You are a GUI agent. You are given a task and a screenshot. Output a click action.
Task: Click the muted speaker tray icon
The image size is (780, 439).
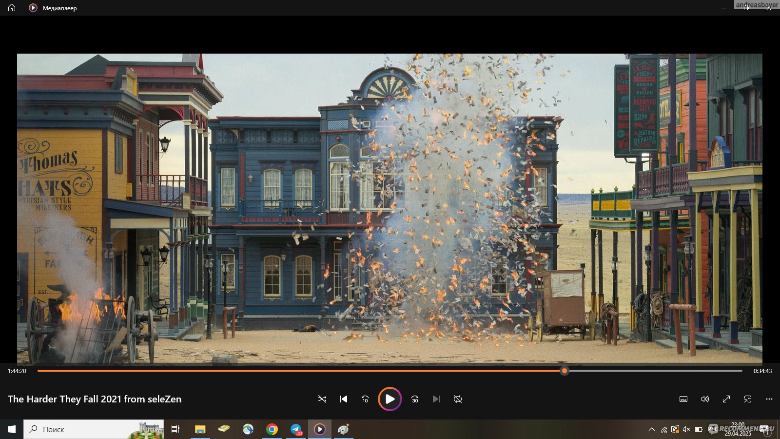pyautogui.click(x=686, y=429)
